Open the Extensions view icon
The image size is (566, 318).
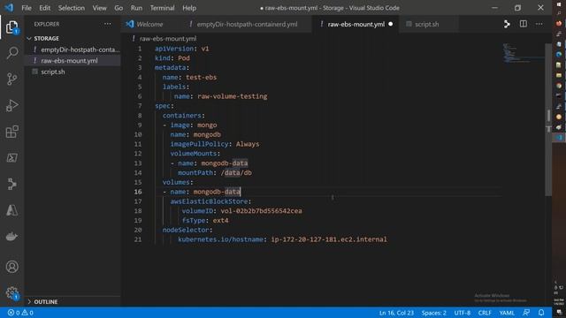tap(11, 132)
